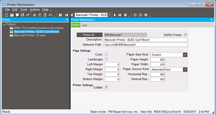Click the circled home icon
The width and height of the screenshot is (216, 115).
point(146,15)
